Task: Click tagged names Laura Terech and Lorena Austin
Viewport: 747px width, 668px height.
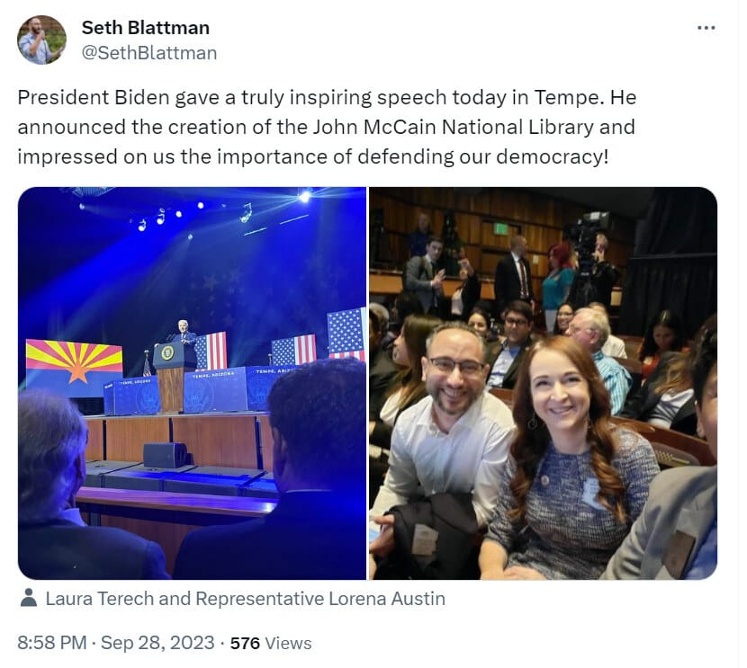Action: click(246, 599)
